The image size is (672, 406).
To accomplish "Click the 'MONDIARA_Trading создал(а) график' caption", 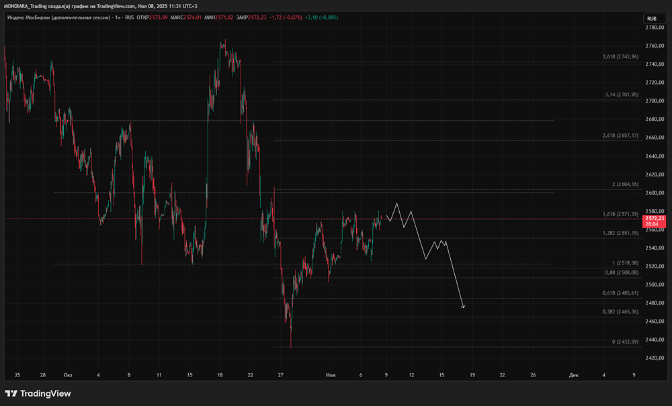I will click(x=46, y=6).
